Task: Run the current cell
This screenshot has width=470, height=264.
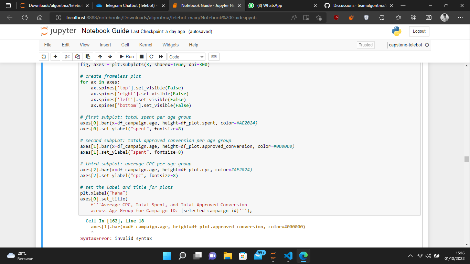Action: (126, 56)
